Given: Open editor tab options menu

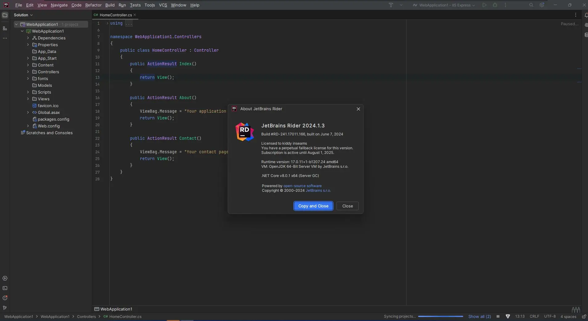Looking at the screenshot, I should [x=576, y=15].
